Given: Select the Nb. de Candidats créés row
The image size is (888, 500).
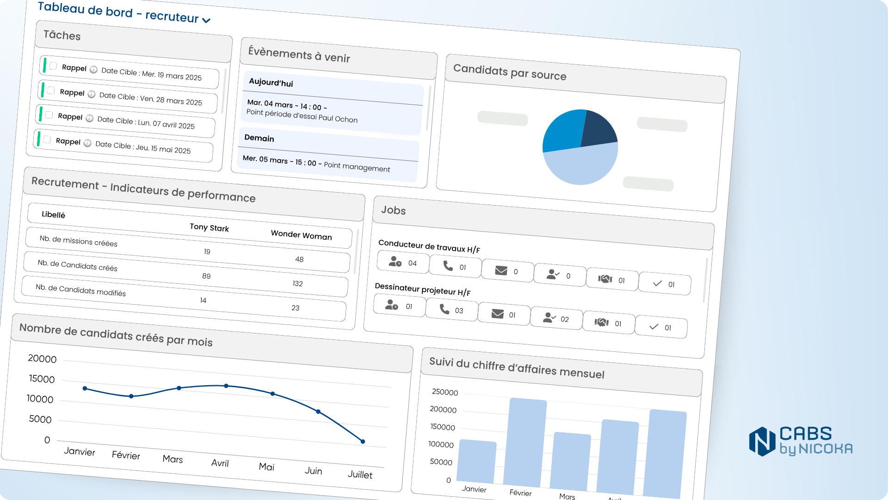Looking at the screenshot, I should [x=185, y=274].
